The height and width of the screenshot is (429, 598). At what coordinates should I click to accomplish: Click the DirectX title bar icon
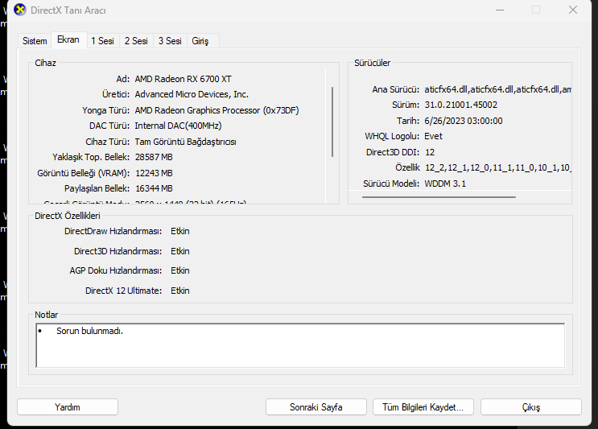(x=20, y=10)
